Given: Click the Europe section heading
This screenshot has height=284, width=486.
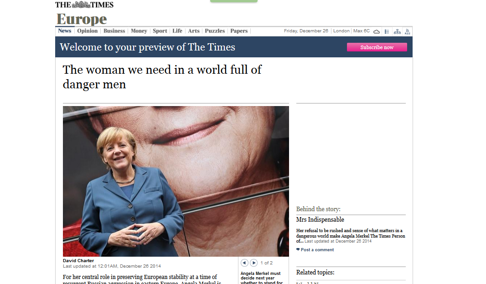Looking at the screenshot, I should pos(82,19).
